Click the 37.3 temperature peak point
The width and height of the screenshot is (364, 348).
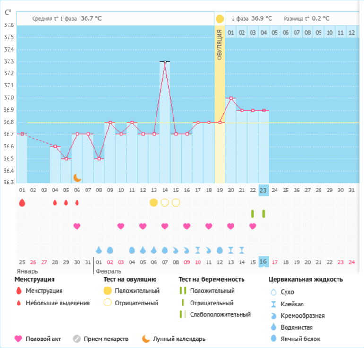pyautogui.click(x=165, y=61)
